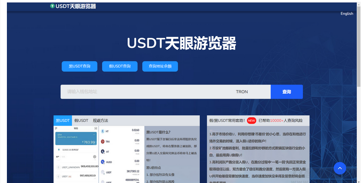Viewport: 361px width, 183px height.
Task: Click the page vertical scrollbar
Action: [359, 46]
